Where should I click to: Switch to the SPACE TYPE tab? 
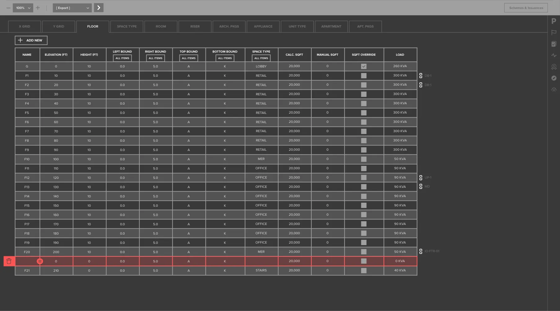click(127, 27)
